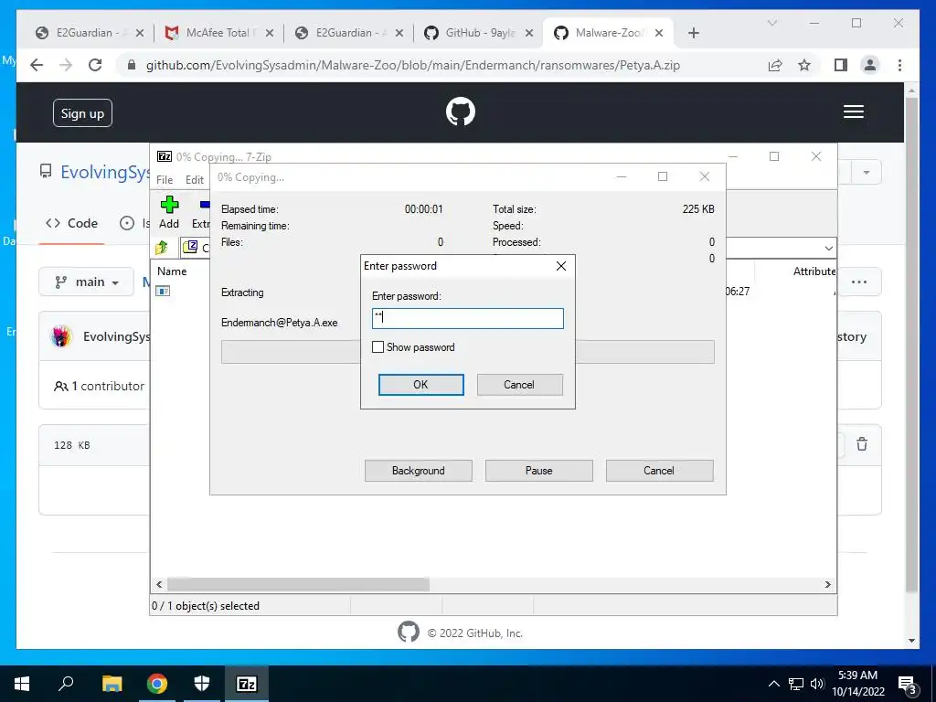Click the EvolvingSys repository owner link
Image resolution: width=936 pixels, height=702 pixels.
(x=104, y=172)
